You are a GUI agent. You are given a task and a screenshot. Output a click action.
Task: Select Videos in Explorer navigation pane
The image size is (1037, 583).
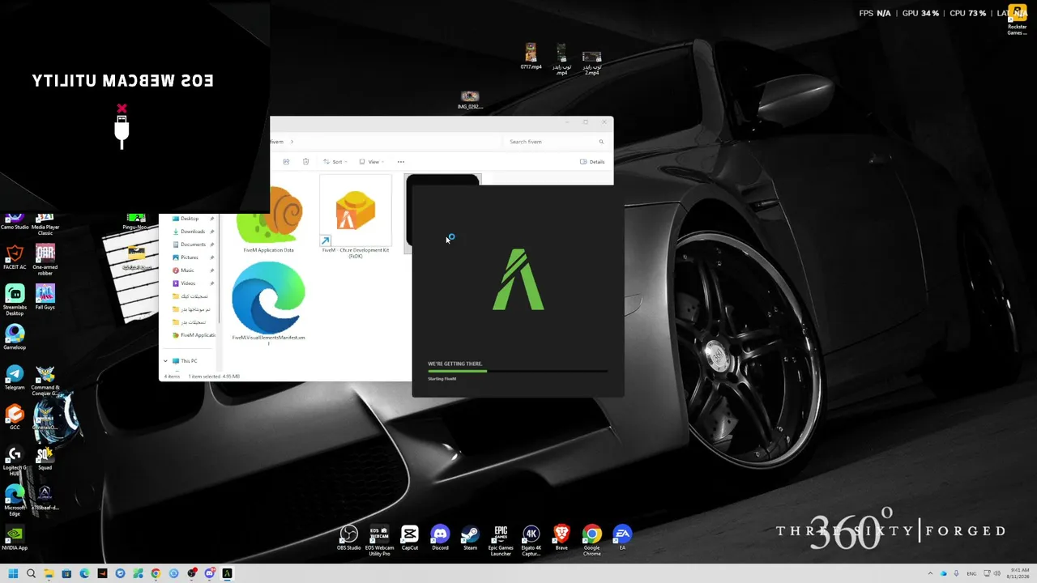tap(188, 283)
